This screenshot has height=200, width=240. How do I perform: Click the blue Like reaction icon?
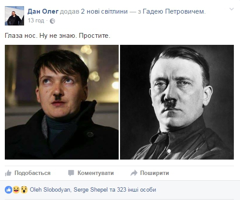click(9, 190)
